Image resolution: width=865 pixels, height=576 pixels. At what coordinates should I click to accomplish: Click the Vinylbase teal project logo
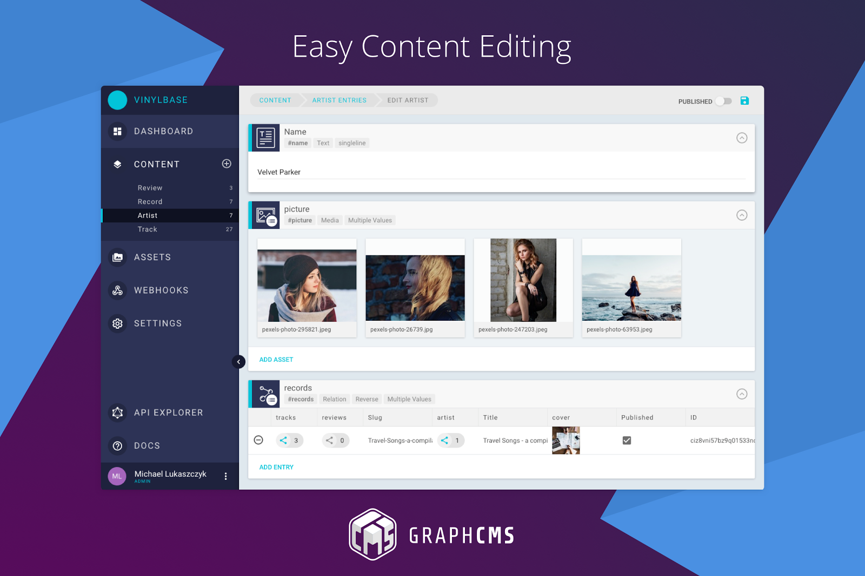117,100
